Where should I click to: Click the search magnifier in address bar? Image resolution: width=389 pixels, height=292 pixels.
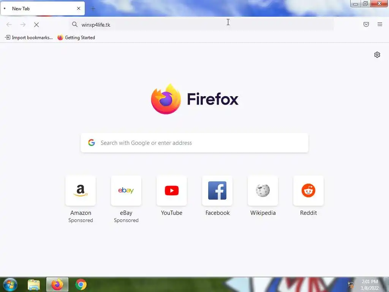point(75,24)
